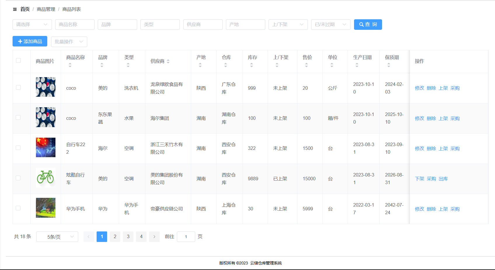Open the 华为手机 product image
The height and width of the screenshot is (270, 495).
[46, 208]
